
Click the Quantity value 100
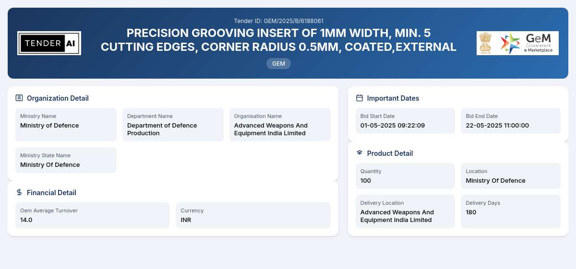click(x=366, y=181)
